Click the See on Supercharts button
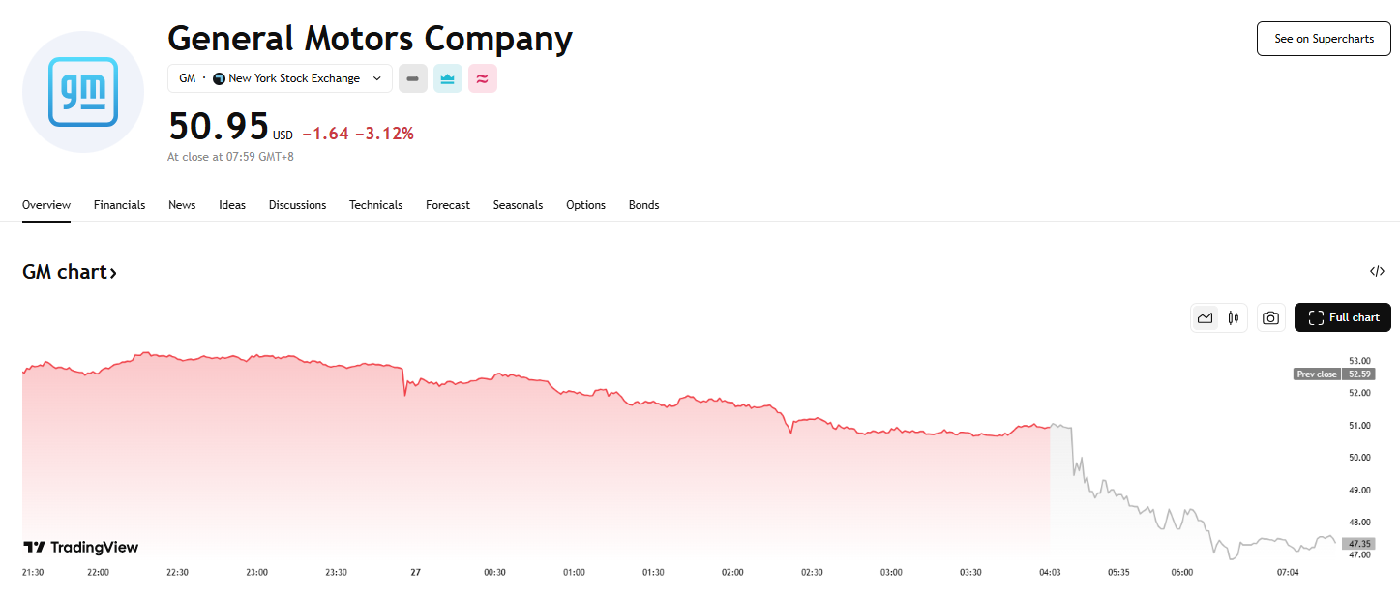The width and height of the screenshot is (1400, 598). 1323,39
